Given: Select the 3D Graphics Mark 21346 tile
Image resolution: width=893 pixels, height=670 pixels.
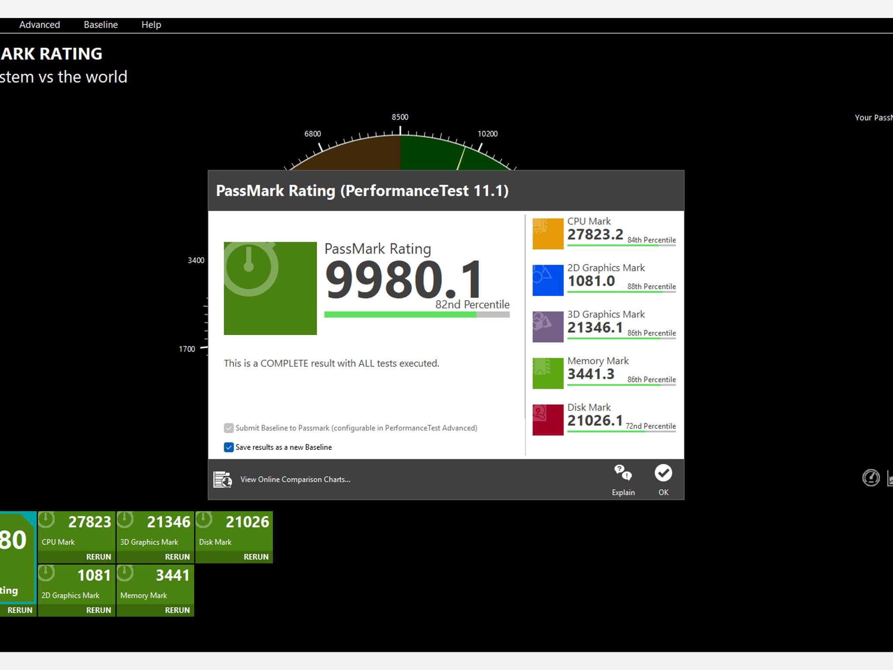Looking at the screenshot, I should [155, 537].
